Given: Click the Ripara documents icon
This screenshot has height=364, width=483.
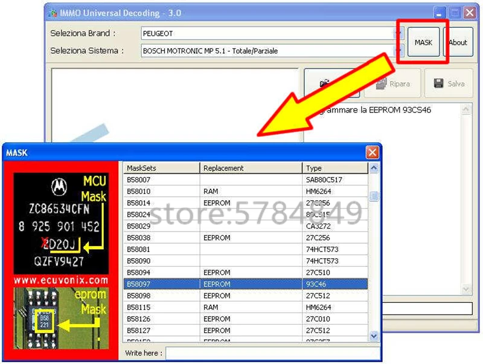Looking at the screenshot, I should coord(381,83).
